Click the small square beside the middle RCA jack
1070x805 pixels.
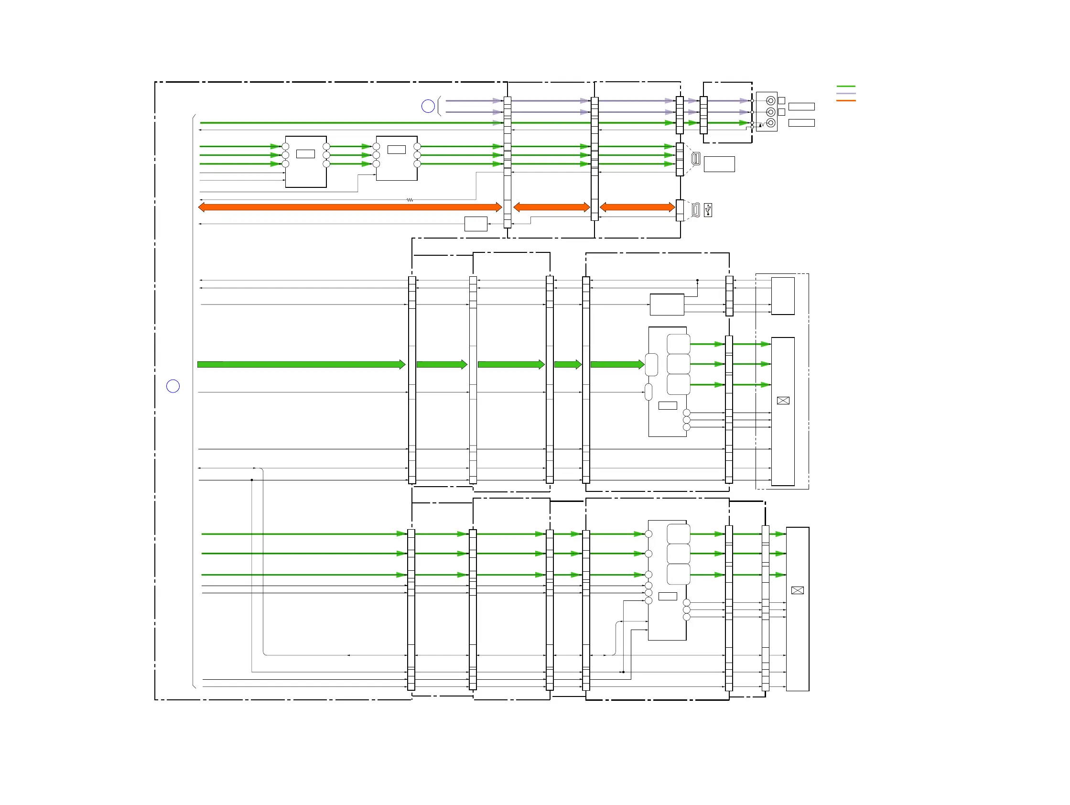click(x=781, y=112)
